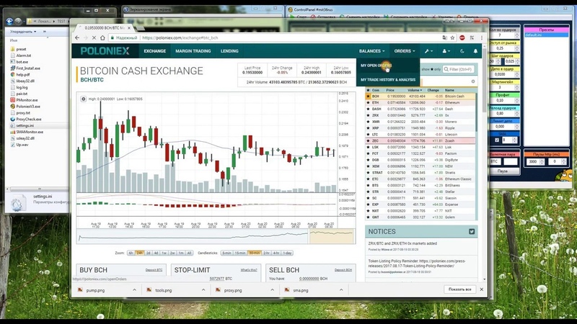This screenshot has height=324, width=577.
Task: Click the Пауза button in ControlPanel
Action: [503, 171]
